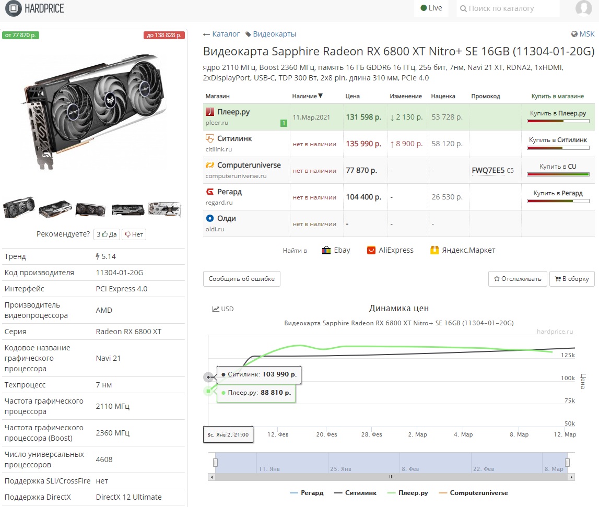Screen dimensions: 599x507
Task: Click the Computeruniverse store icon
Action: coord(210,165)
